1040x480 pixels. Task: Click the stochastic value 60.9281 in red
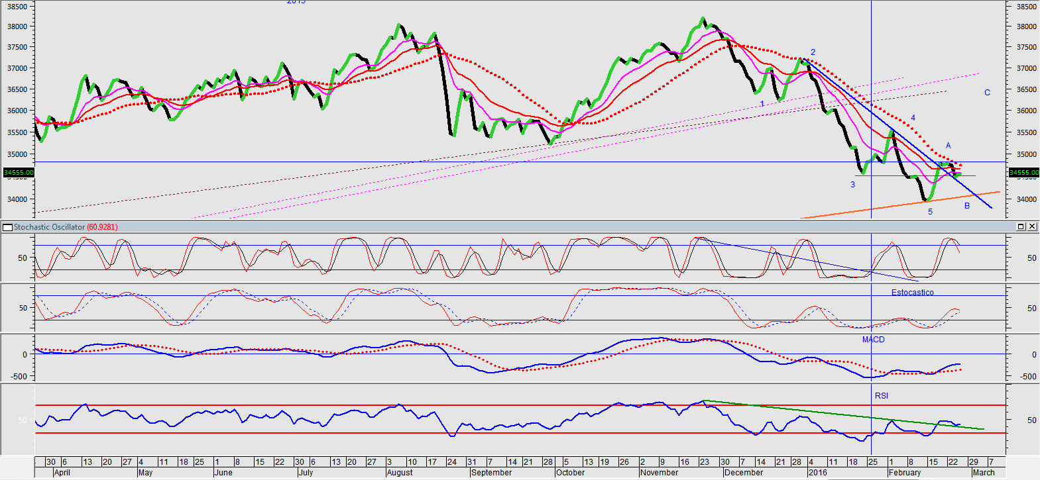(x=102, y=227)
